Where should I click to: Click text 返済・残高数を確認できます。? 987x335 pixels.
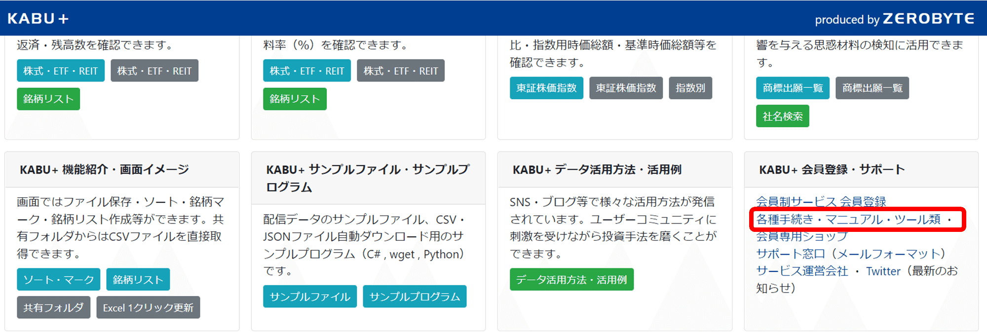(96, 45)
